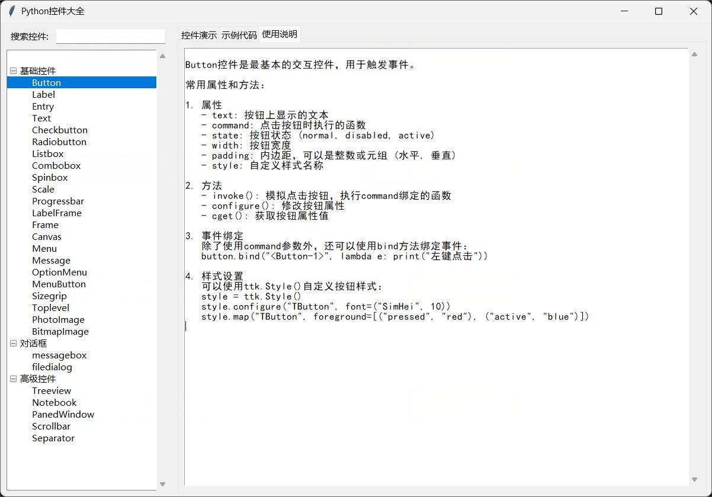This screenshot has width=712, height=497.
Task: Select the Scrollbar item under 高级控件
Action: (x=51, y=426)
